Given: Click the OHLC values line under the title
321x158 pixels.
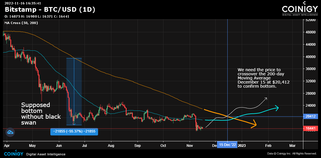Looking at the screenshot, I should point(37,16).
